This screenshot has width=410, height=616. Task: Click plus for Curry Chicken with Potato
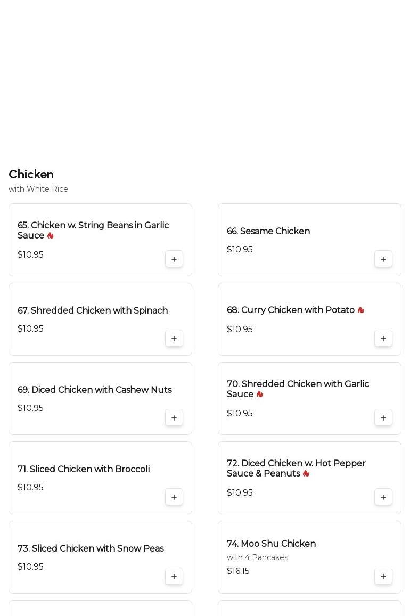(383, 339)
